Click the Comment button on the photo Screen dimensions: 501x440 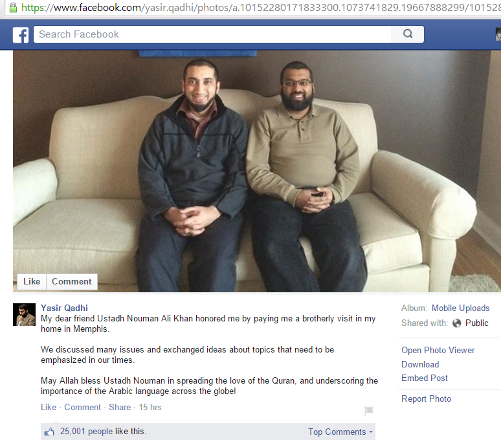[x=72, y=281]
